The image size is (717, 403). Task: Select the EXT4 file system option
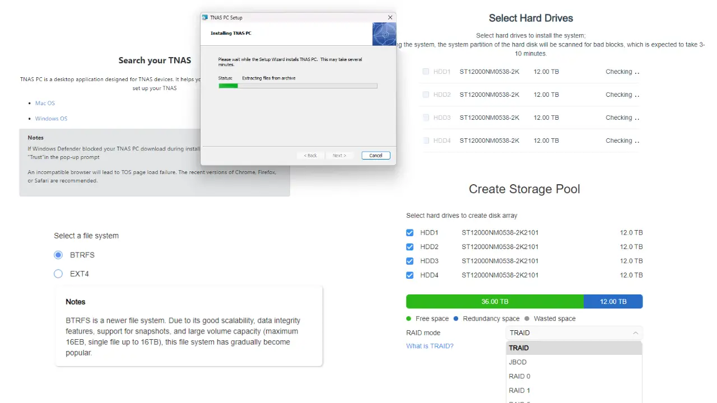(x=58, y=274)
